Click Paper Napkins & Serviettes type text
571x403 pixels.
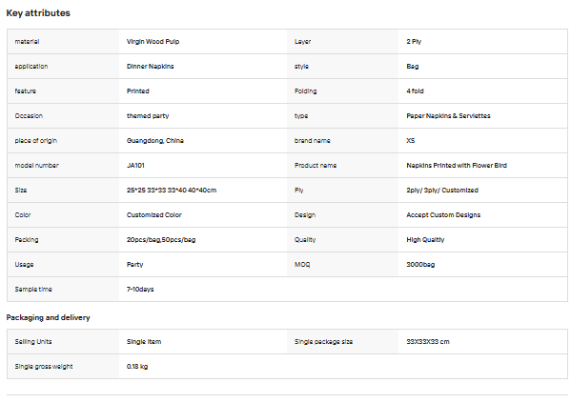448,116
